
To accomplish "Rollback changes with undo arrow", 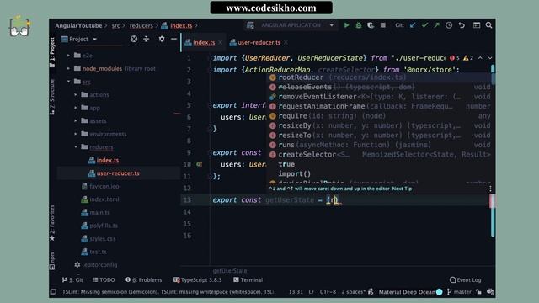I will (462, 25).
